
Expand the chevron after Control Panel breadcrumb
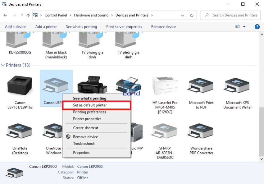71,15
